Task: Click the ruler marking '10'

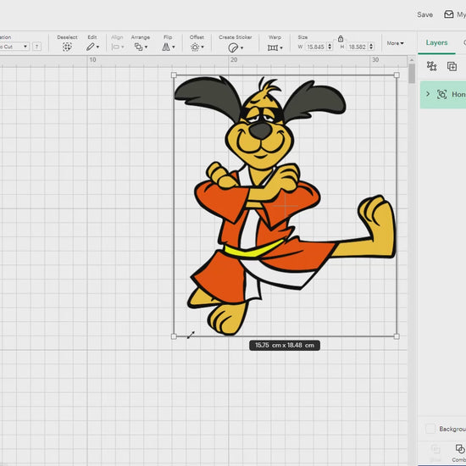Action: tap(92, 60)
